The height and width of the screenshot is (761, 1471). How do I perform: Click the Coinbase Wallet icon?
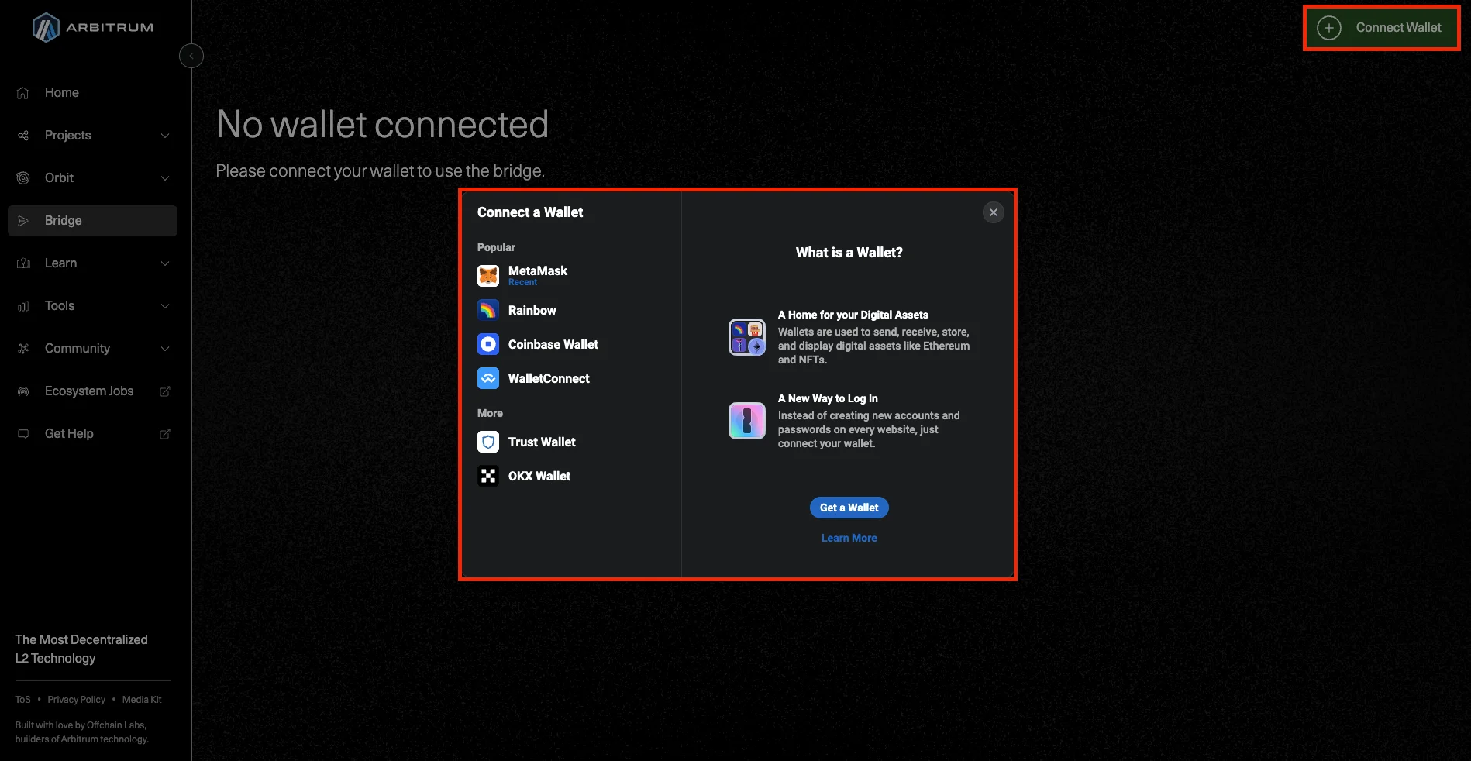coord(488,344)
